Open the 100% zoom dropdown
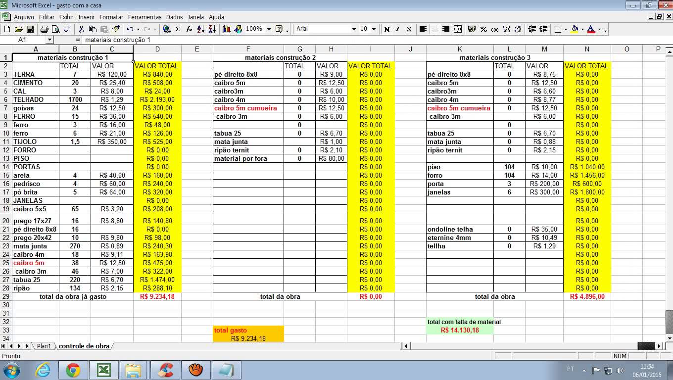 [x=269, y=29]
